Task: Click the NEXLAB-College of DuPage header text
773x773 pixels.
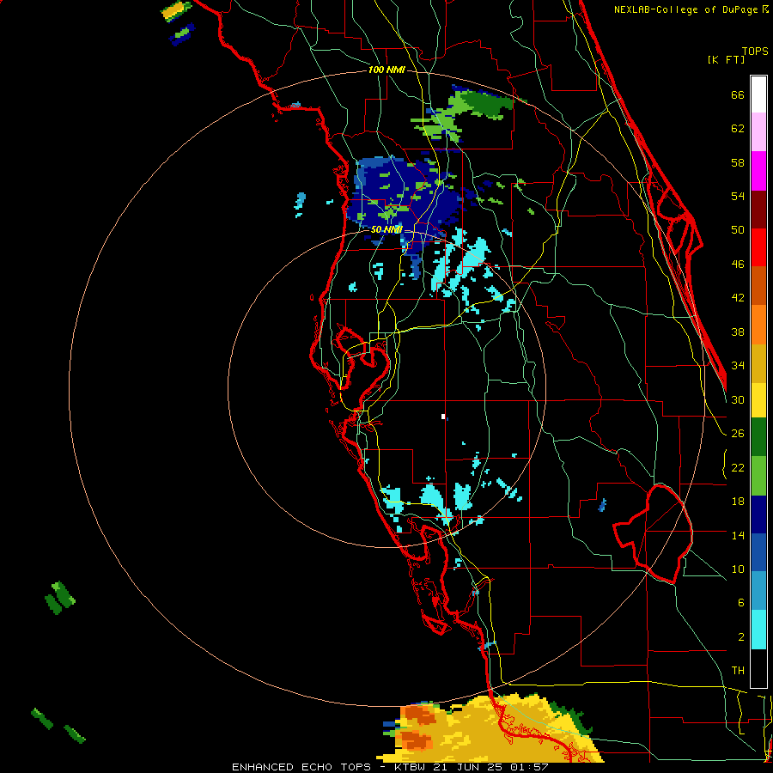Action: pyautogui.click(x=691, y=9)
